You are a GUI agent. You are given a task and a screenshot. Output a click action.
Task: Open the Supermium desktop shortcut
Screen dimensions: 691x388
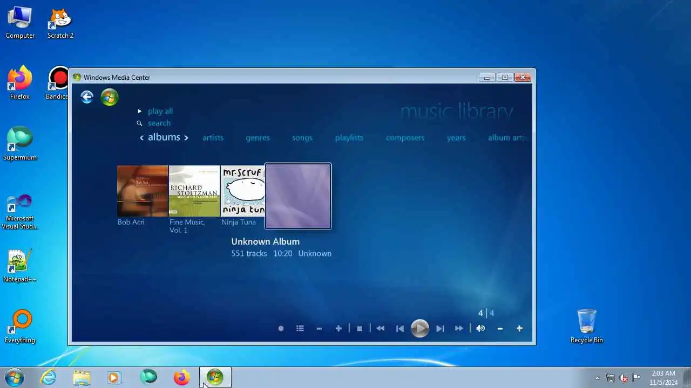[x=20, y=144]
